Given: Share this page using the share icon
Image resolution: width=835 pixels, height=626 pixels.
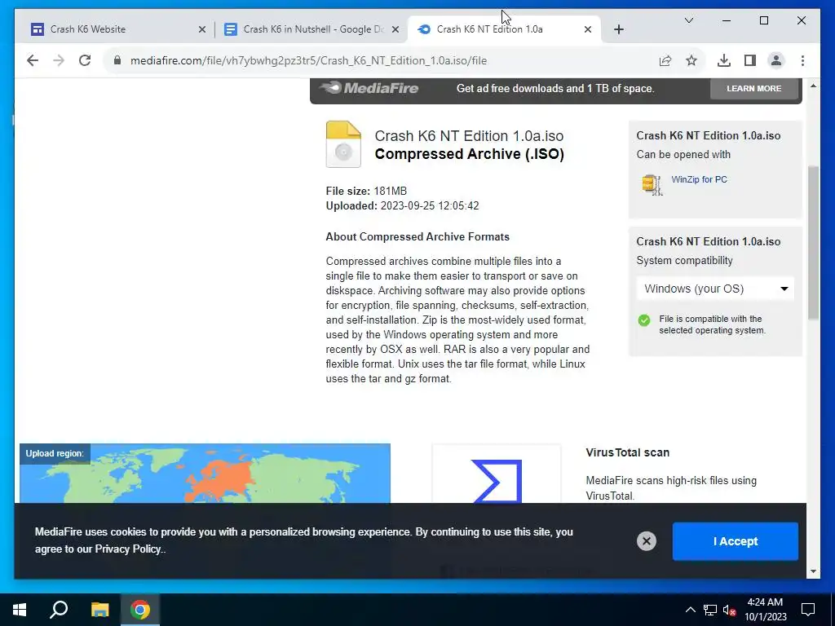Looking at the screenshot, I should (665, 60).
